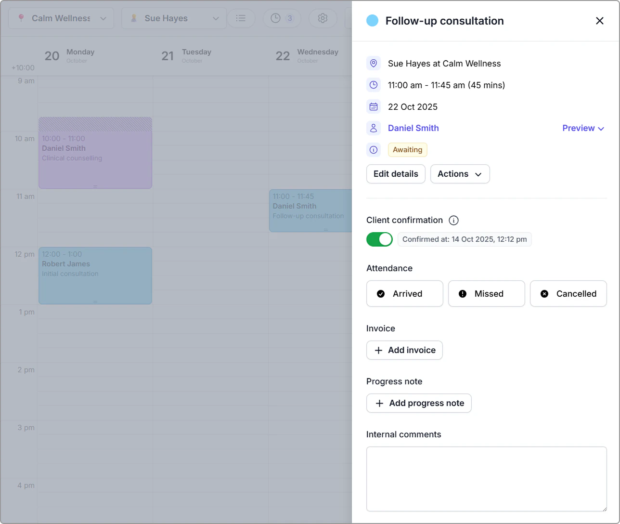Click the calendar icon beside 22 Oct 2025

point(374,107)
